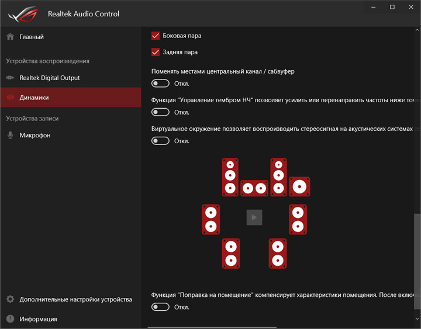Turn on Управление тембром НЧ toggle
The image size is (421, 329).
click(x=160, y=112)
